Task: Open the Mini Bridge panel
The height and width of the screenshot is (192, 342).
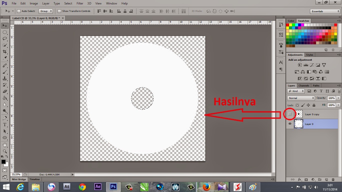Action: pyautogui.click(x=19, y=179)
